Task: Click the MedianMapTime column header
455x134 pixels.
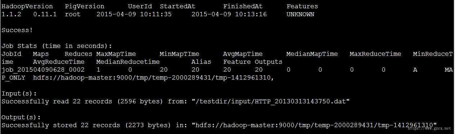Action: pos(312,54)
